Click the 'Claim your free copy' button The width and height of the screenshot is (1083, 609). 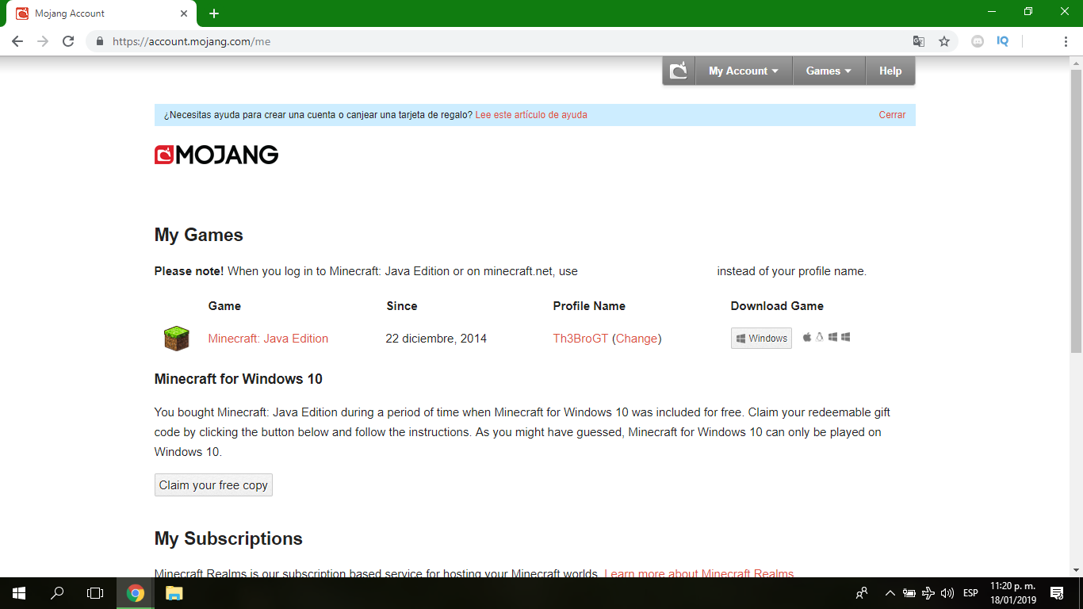pos(213,485)
